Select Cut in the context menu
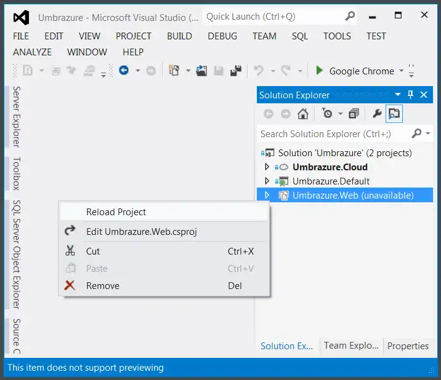Screen dimensions: 441x380 point(164,251)
